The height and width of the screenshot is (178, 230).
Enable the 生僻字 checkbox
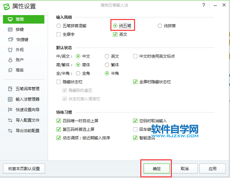tap(59, 34)
